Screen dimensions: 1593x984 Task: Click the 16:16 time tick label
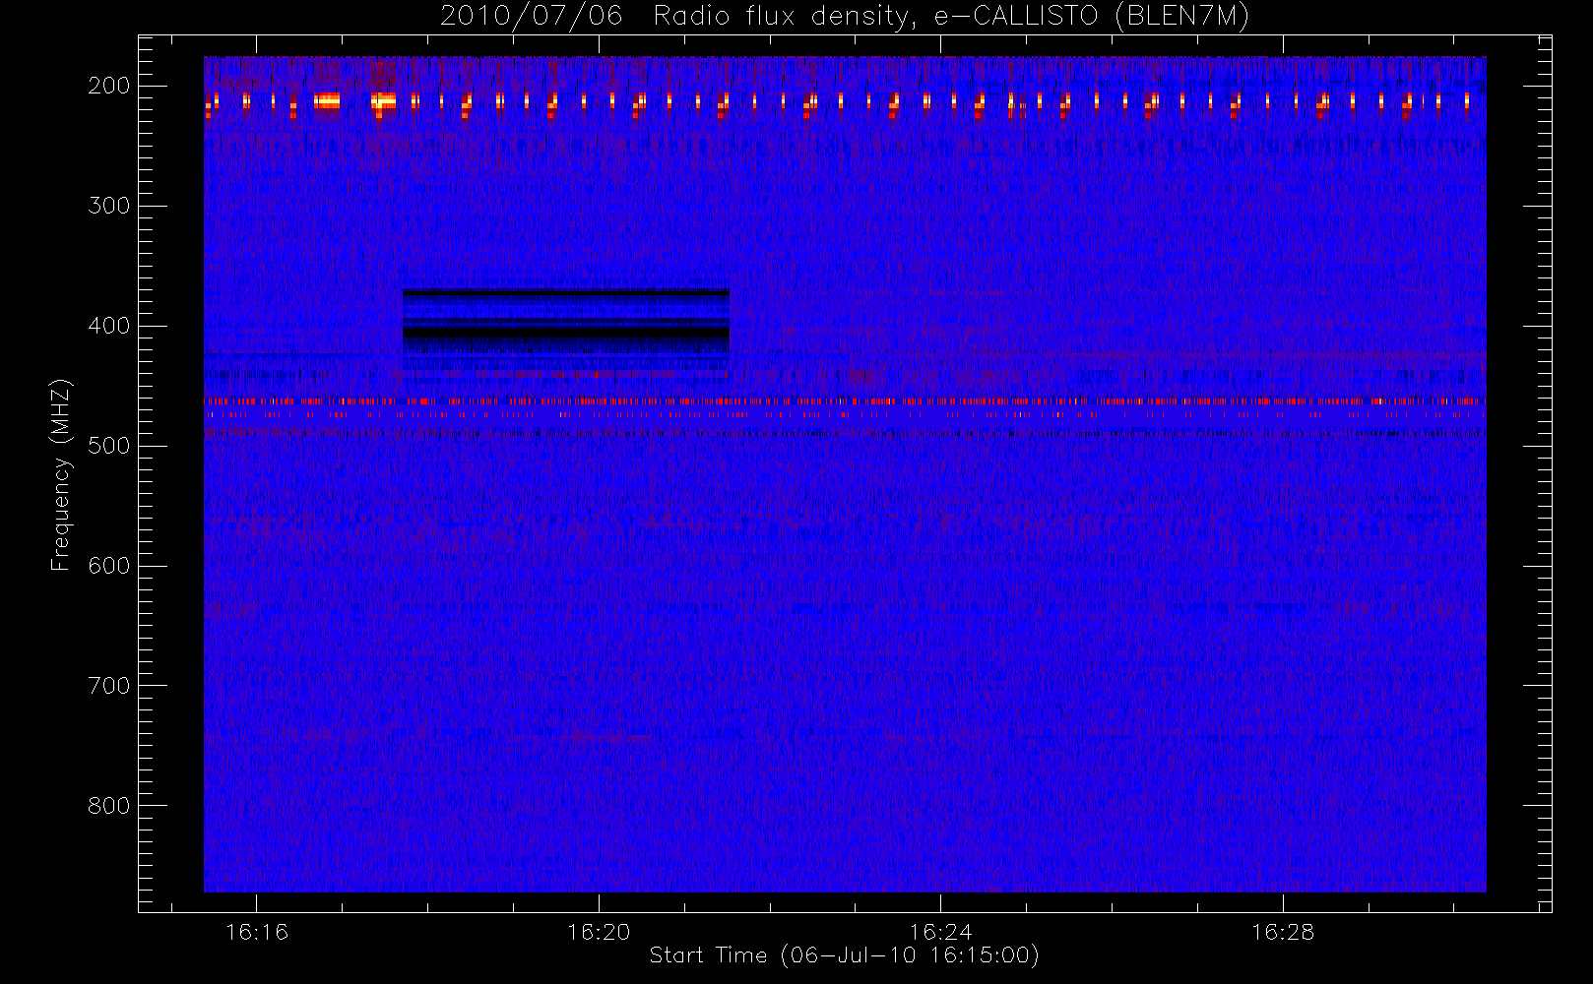(x=257, y=932)
